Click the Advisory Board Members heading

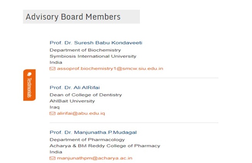pos(73,17)
